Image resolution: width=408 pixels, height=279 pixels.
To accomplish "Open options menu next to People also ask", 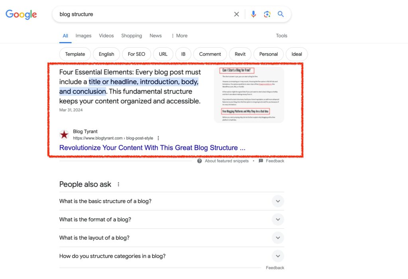I will pyautogui.click(x=118, y=184).
